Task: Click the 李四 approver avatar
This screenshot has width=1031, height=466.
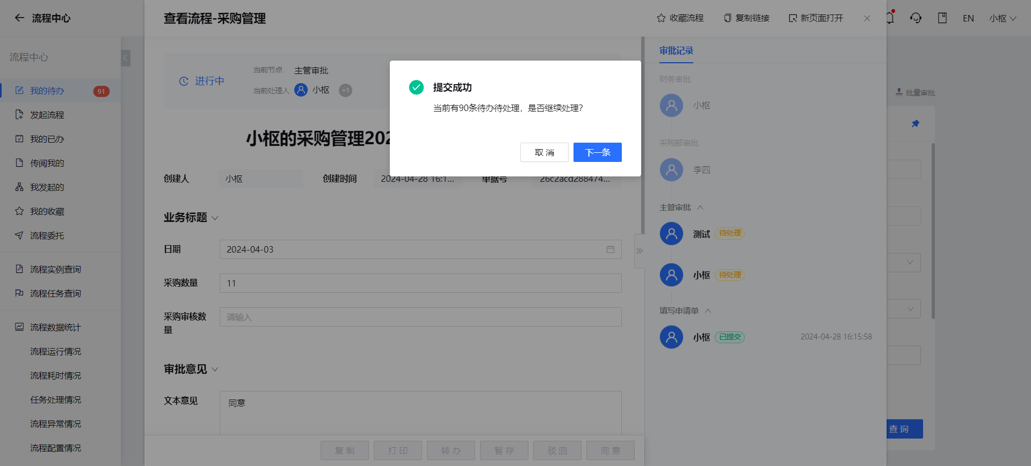Action: tap(671, 169)
